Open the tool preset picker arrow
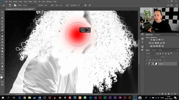This screenshot has height=100, width=179. (6, 5)
